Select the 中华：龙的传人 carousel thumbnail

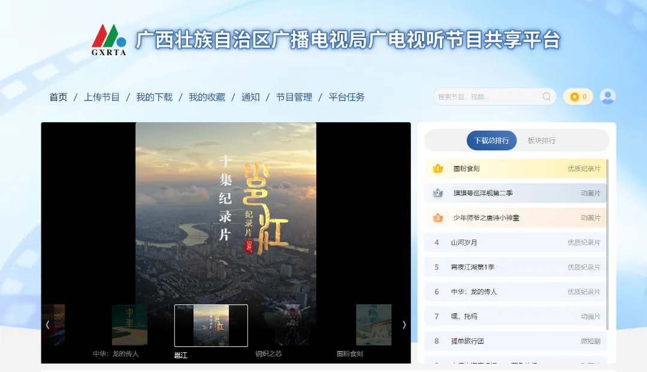[x=129, y=325]
